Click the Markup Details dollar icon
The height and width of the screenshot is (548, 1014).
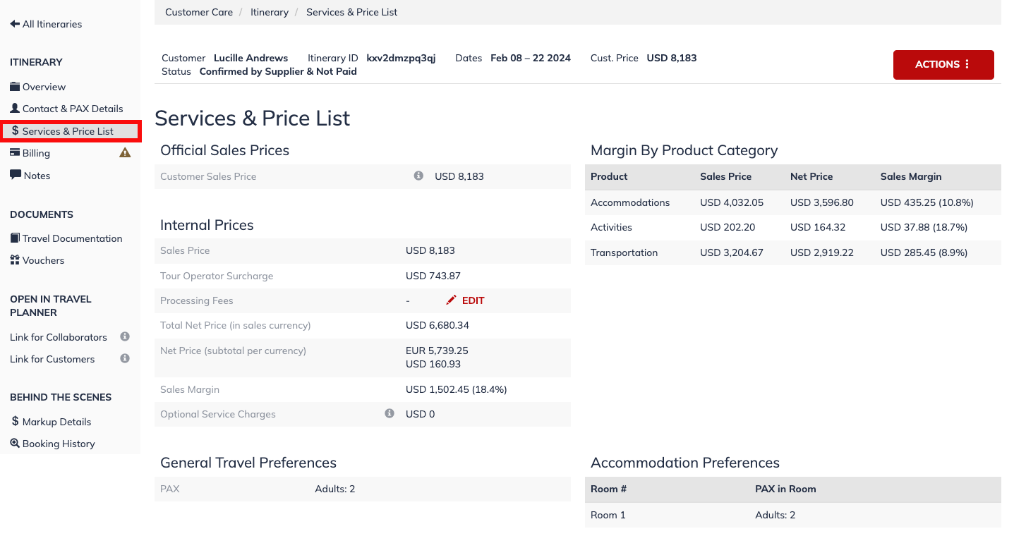click(15, 421)
